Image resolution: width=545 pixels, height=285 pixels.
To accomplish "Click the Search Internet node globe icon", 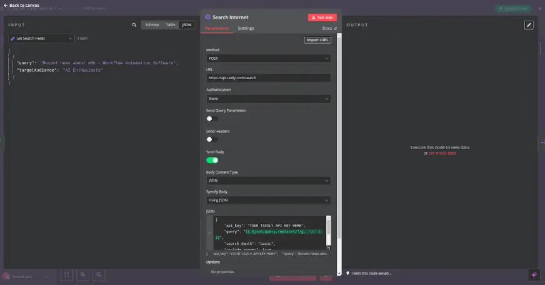I will tap(208, 17).
